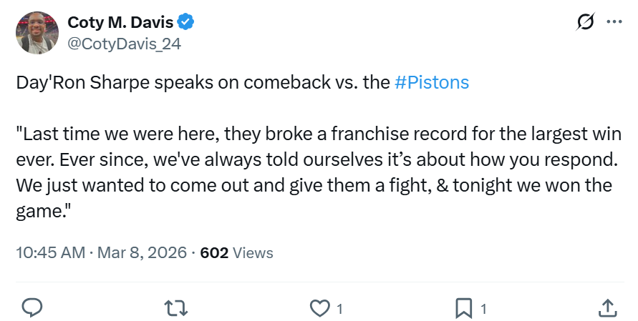This screenshot has height=321, width=638.
Task: Click the bookmark count number
Action: point(483,309)
